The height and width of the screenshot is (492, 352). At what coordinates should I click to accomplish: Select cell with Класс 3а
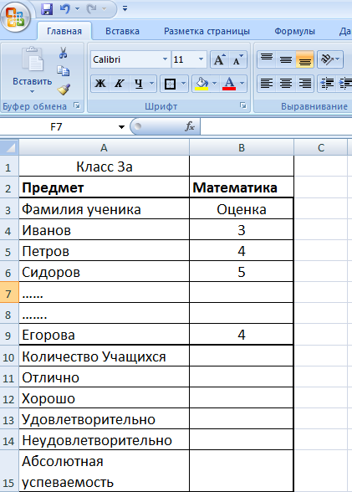(x=104, y=167)
